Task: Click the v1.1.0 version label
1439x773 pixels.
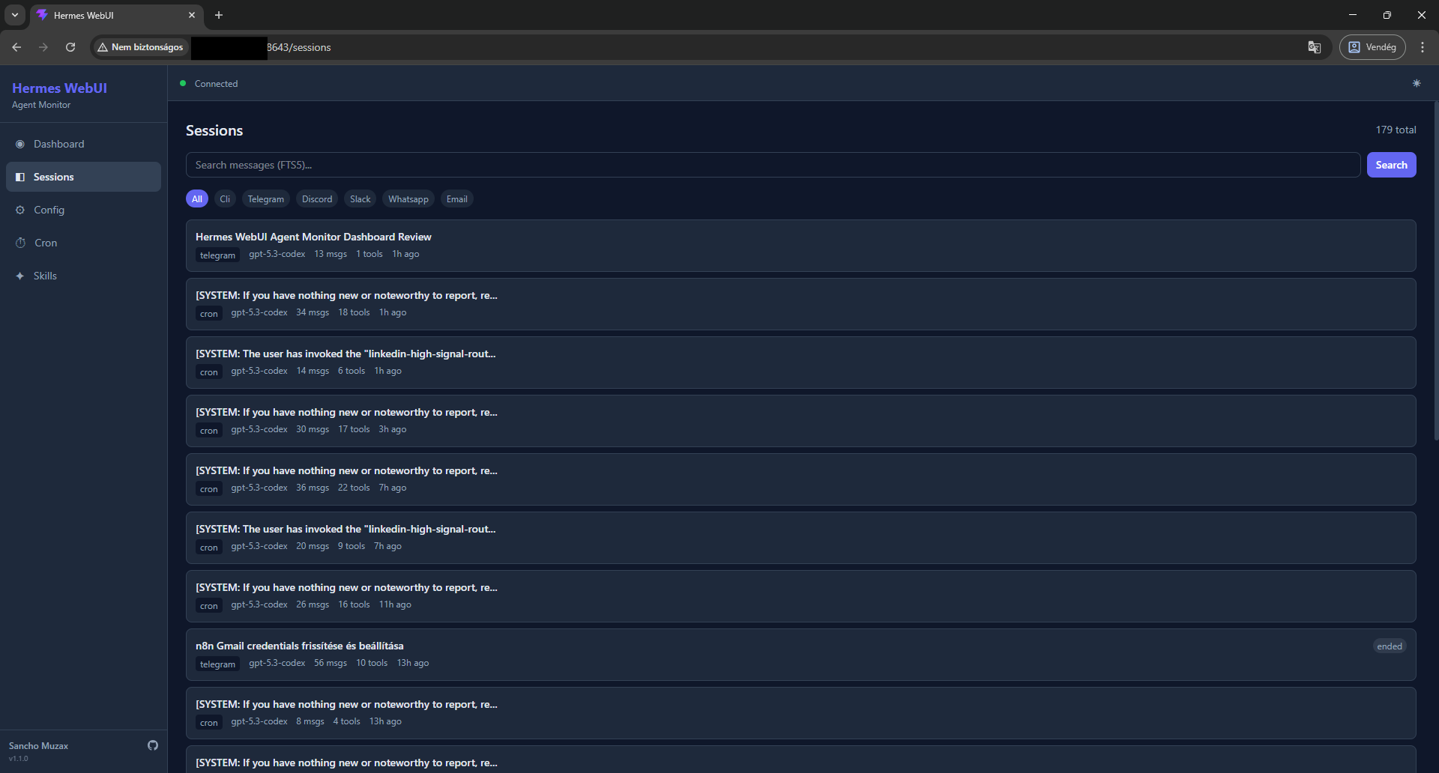Action: tap(18, 759)
